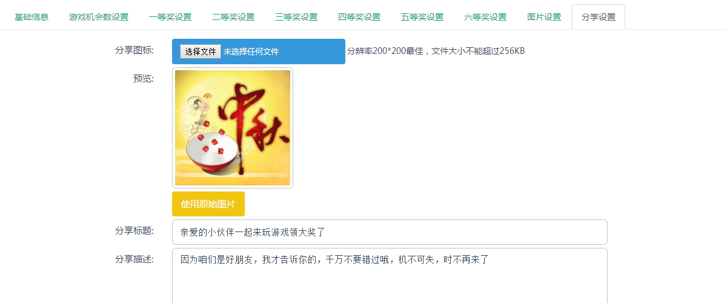
Task: Select the 六等奖设置 tab
Action: tap(485, 17)
